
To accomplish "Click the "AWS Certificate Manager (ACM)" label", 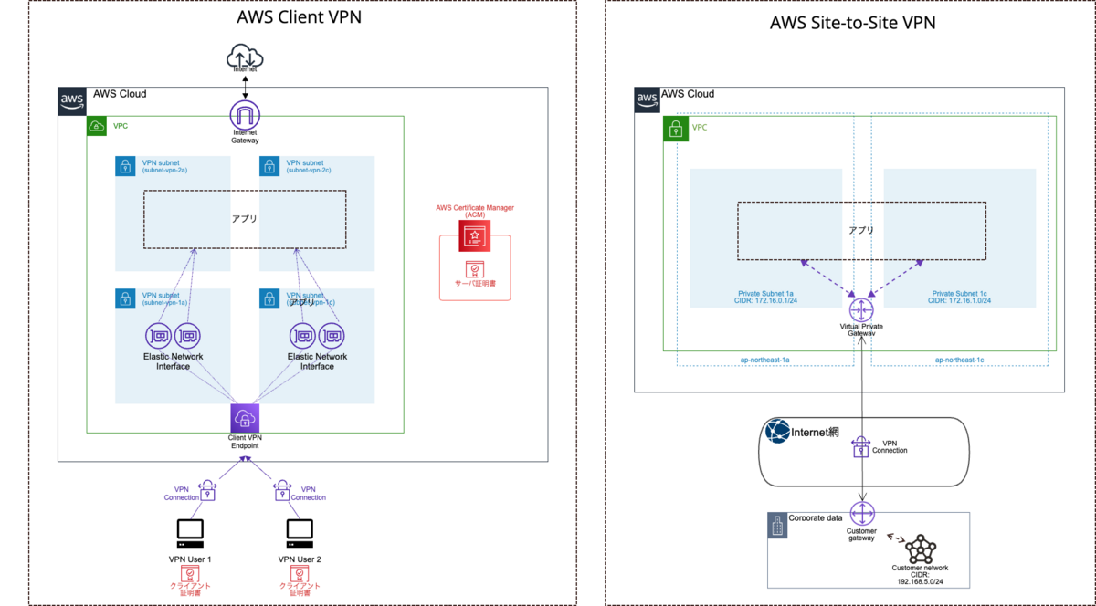I will click(x=475, y=211).
